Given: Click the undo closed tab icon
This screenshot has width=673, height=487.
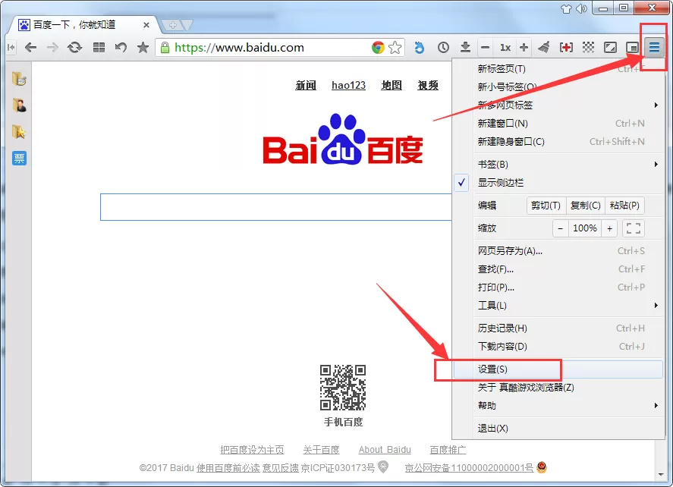Looking at the screenshot, I should pos(121,47).
